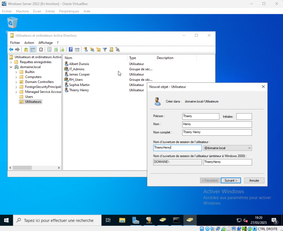Click the Initiales text field
Image resolution: width=283 pixels, height=231 pixels.
coord(244,116)
